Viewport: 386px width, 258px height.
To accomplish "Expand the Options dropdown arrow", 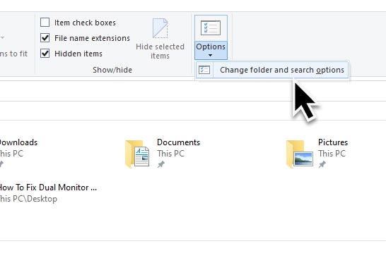I will pos(210,56).
